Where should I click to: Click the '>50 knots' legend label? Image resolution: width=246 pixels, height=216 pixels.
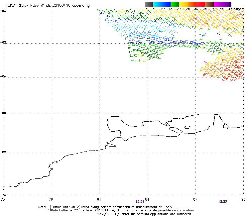point(237,9)
